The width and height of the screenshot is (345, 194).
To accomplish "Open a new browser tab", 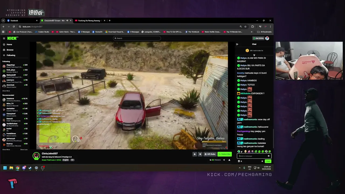I will pos(109,20).
